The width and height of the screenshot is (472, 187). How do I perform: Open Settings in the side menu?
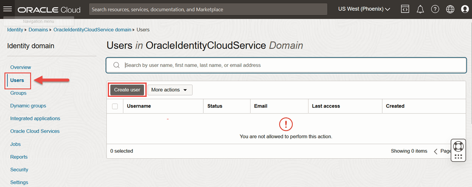click(x=19, y=182)
